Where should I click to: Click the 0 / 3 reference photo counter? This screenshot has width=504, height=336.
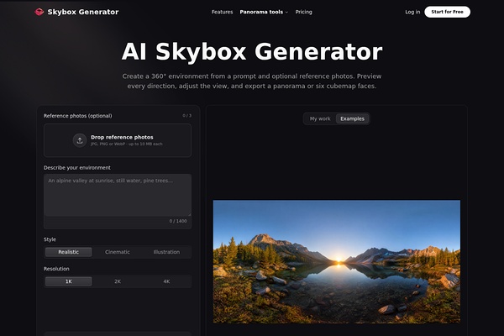pyautogui.click(x=187, y=115)
